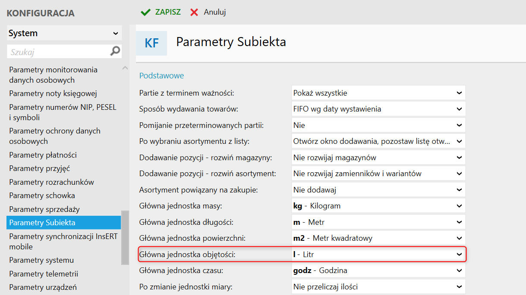Open 'Parametry płatności' sidebar item
Image resolution: width=526 pixels, height=295 pixels.
[43, 155]
